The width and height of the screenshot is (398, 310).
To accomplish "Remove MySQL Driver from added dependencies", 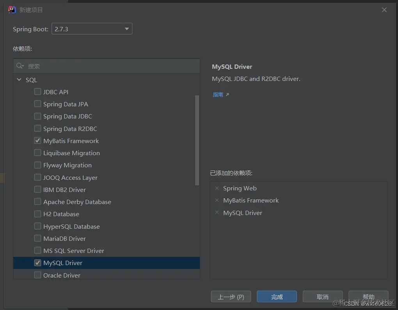I will click(x=217, y=213).
